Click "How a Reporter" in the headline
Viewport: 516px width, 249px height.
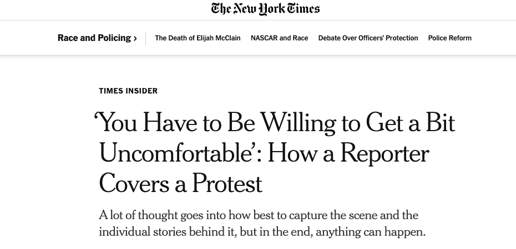click(348, 153)
